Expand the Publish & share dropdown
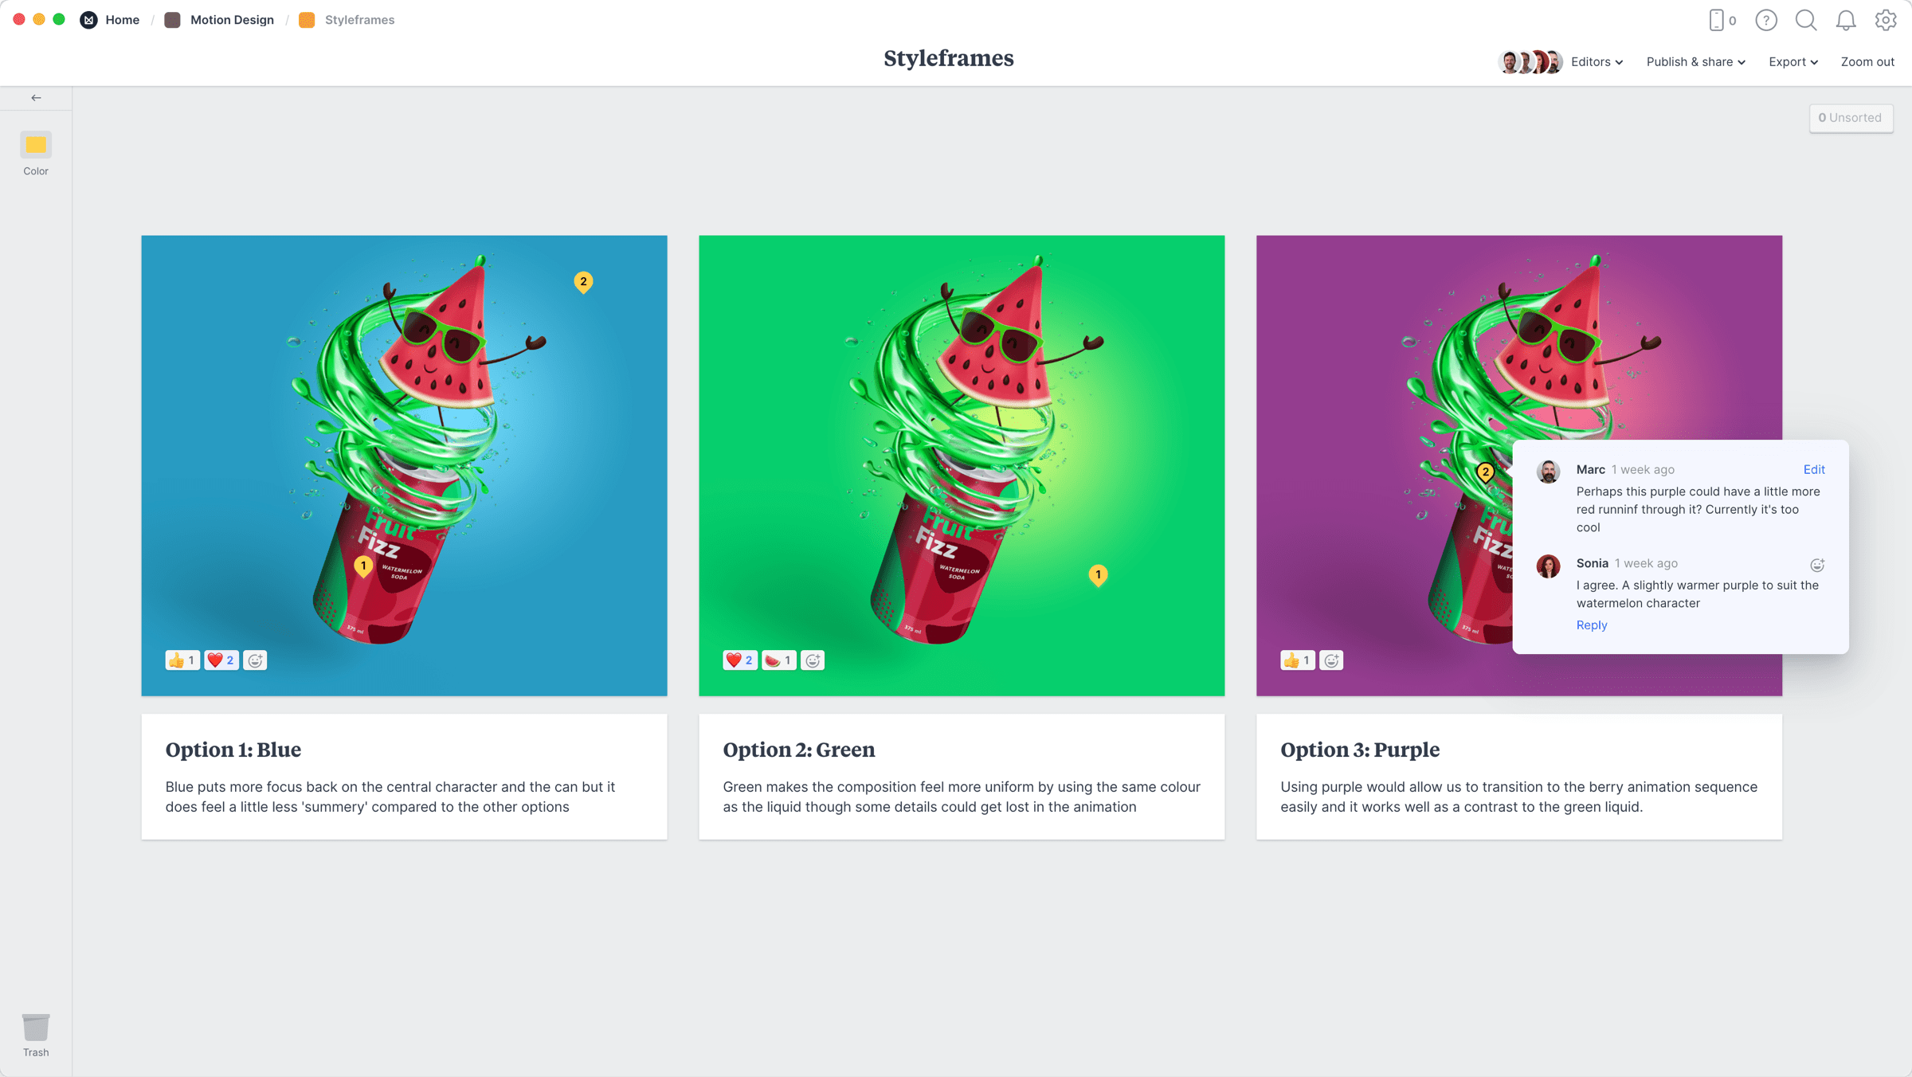The width and height of the screenshot is (1912, 1077). pyautogui.click(x=1695, y=61)
